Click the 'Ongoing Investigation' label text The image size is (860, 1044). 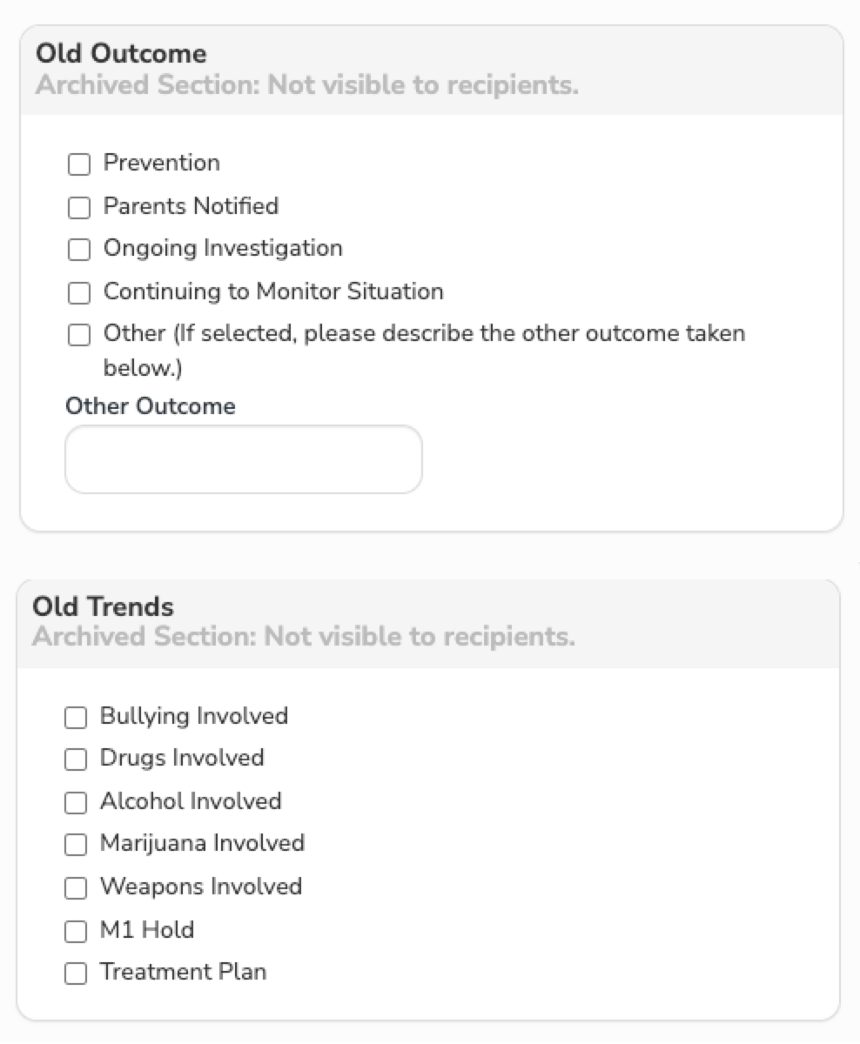pos(223,248)
